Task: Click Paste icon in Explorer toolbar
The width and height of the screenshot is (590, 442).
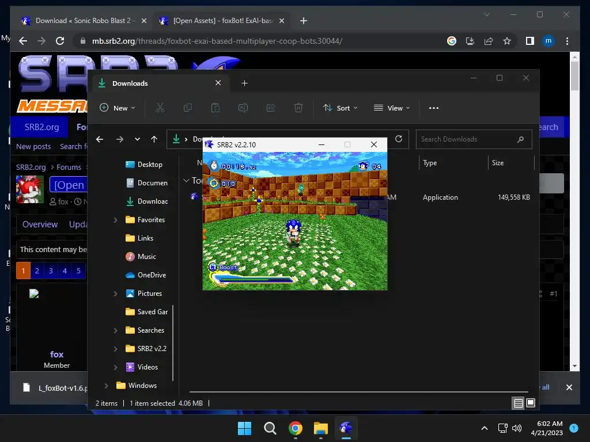Action: [x=215, y=108]
